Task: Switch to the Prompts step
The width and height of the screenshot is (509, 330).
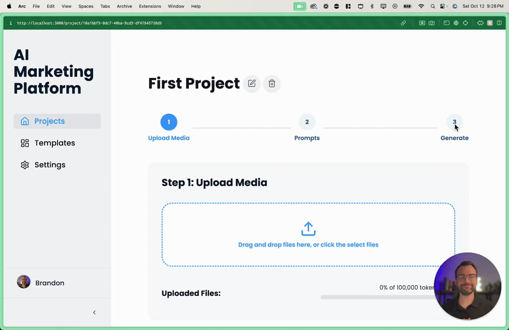Action: (307, 122)
